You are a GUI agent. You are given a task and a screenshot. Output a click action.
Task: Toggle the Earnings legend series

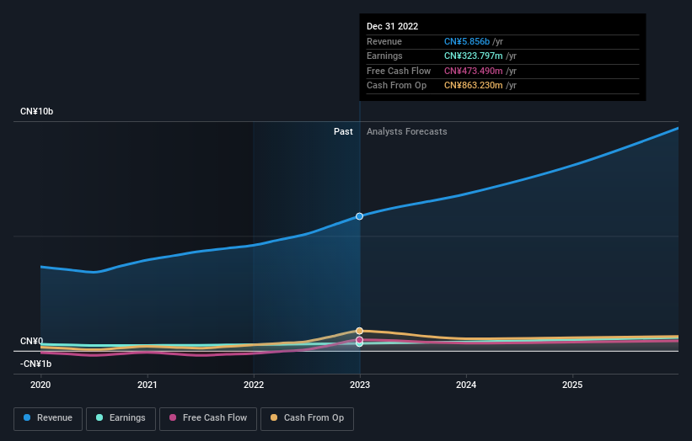(121, 418)
